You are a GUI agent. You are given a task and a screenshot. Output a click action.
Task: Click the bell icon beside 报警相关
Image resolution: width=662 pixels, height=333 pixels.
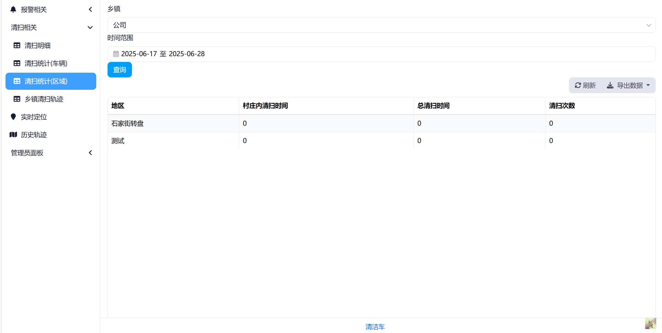[13, 9]
